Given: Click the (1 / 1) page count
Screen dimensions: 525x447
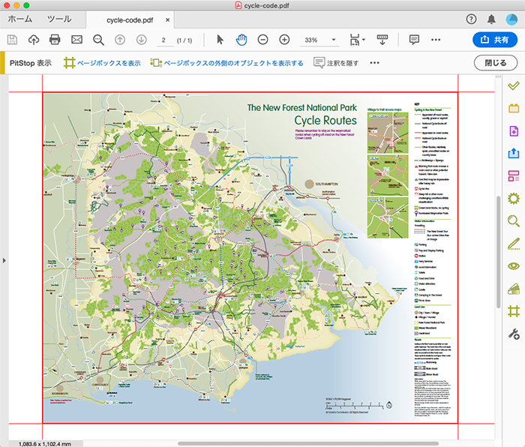Looking at the screenshot, I should 184,40.
